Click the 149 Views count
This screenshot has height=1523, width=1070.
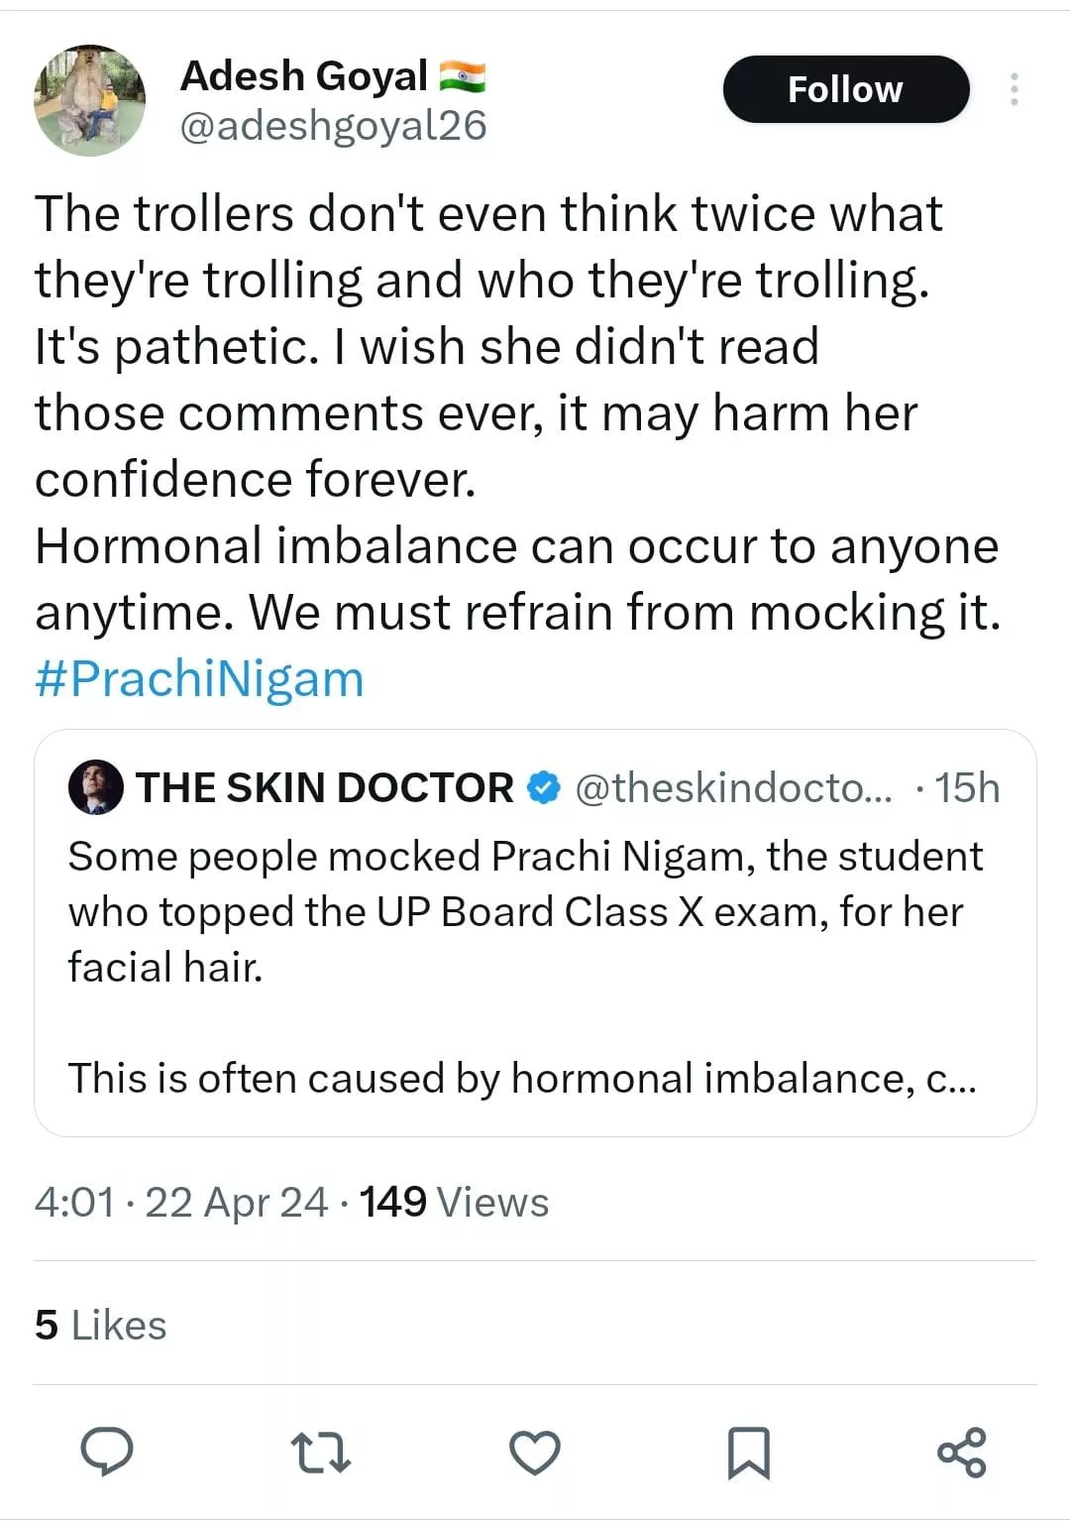tap(454, 1202)
